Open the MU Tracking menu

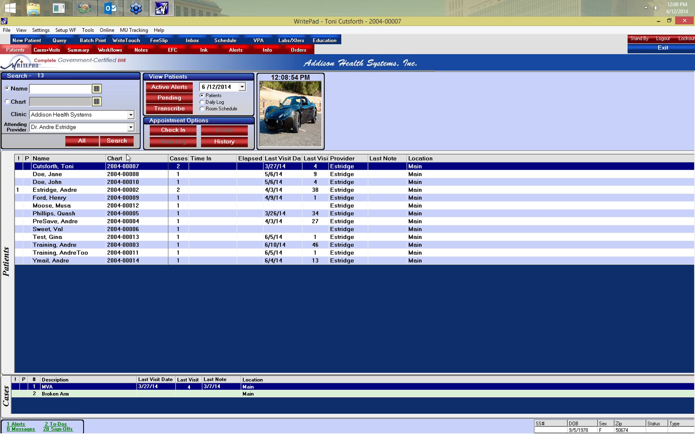134,30
